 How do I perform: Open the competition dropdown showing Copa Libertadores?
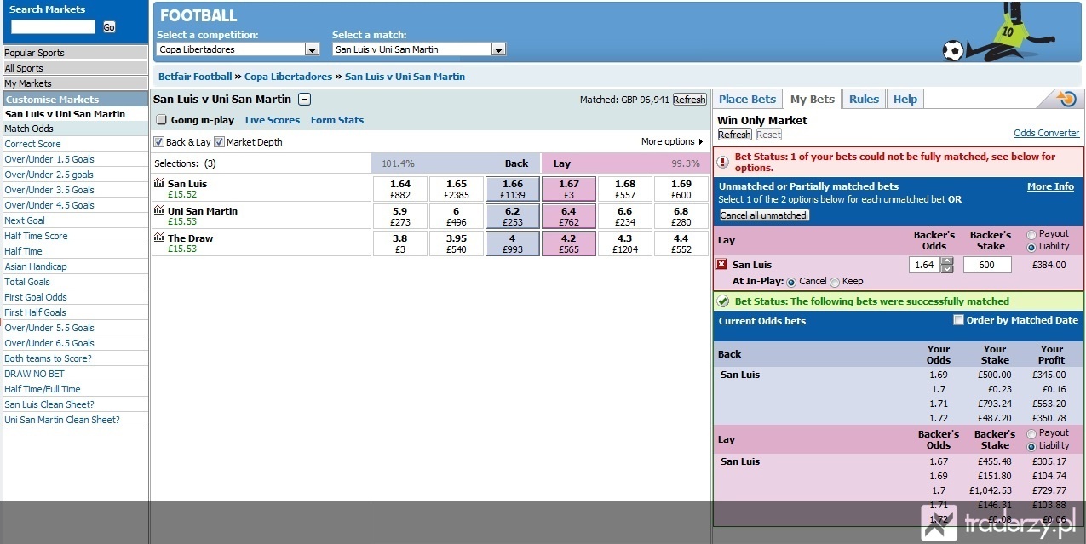pyautogui.click(x=238, y=49)
